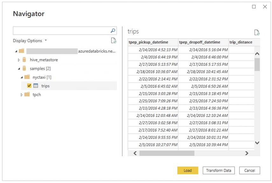
Task: Click the preview refresh icon above the table
Action: pos(257,32)
